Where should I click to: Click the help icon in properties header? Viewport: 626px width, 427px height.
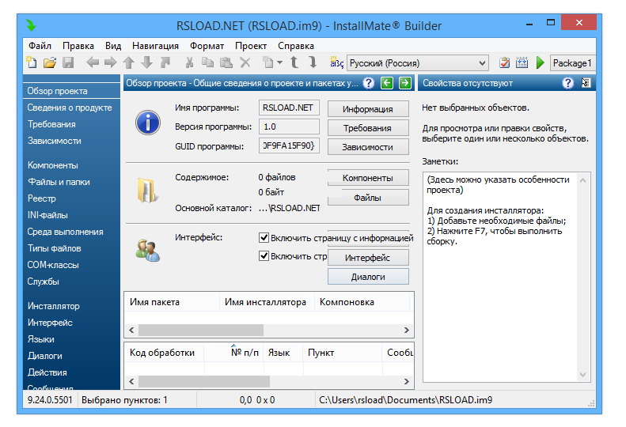click(x=567, y=83)
